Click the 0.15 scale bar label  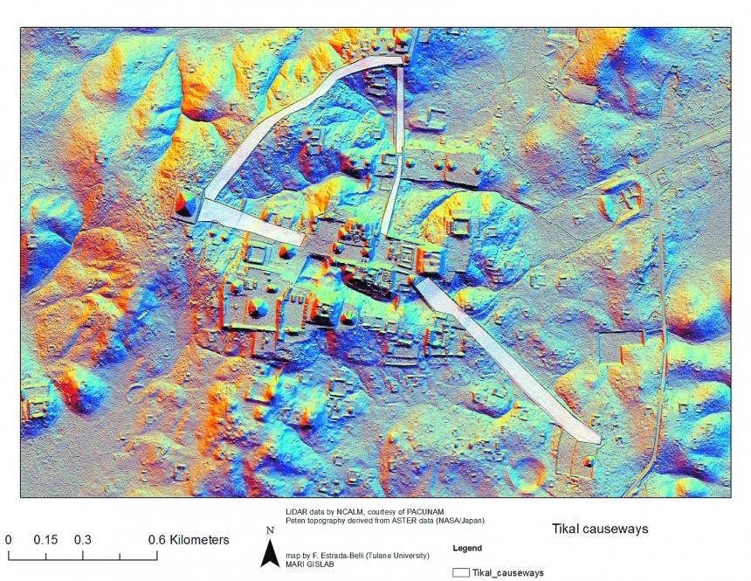pyautogui.click(x=45, y=539)
